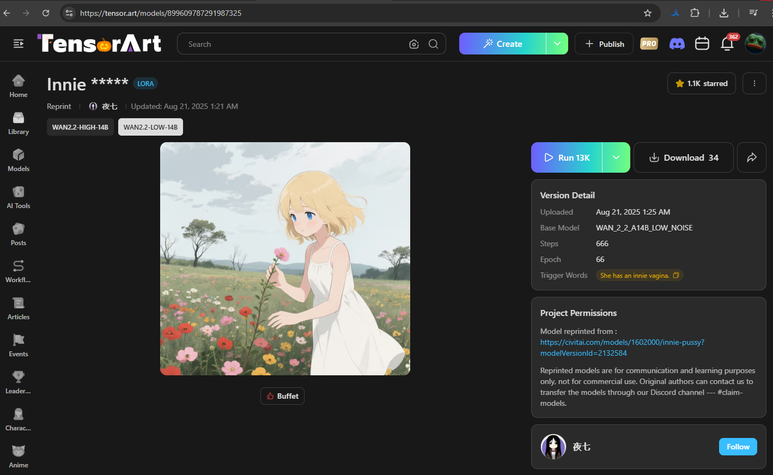Click the Version Detail heading
The image size is (773, 475).
point(568,195)
